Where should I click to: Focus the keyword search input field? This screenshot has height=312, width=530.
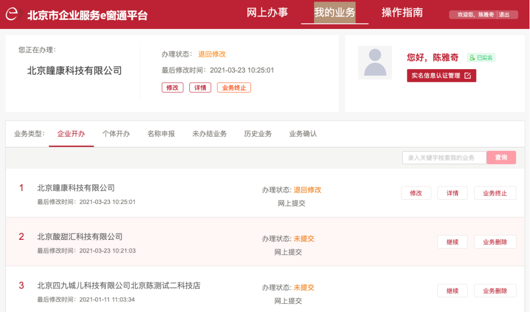pyautogui.click(x=444, y=158)
